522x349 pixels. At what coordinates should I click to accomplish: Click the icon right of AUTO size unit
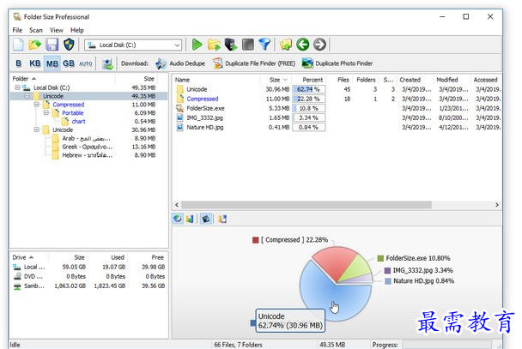click(x=107, y=63)
